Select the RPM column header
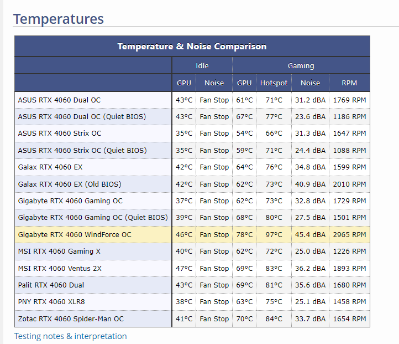Screen dimensions: 399x344 [349, 83]
